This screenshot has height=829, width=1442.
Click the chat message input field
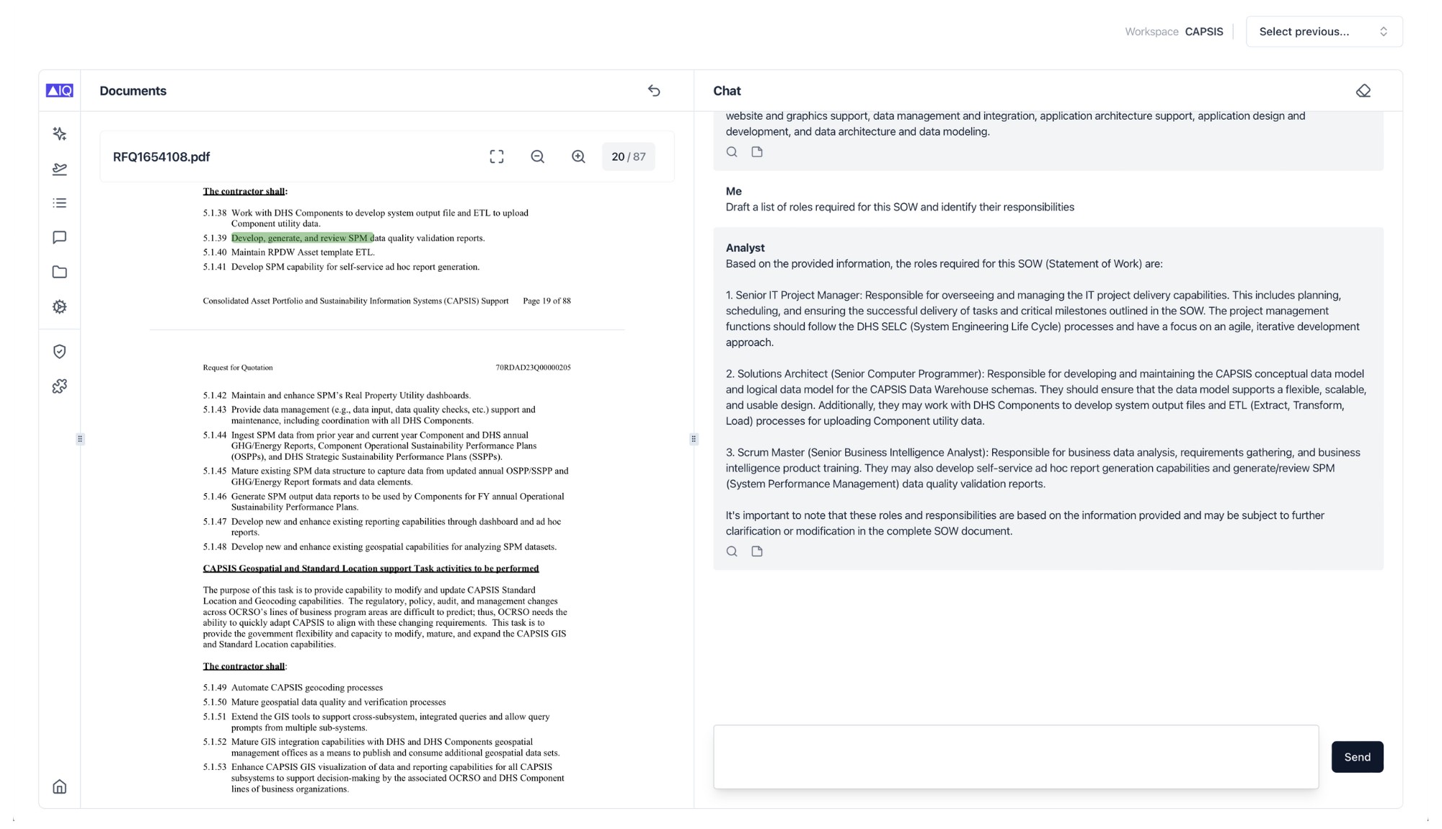pos(1016,757)
